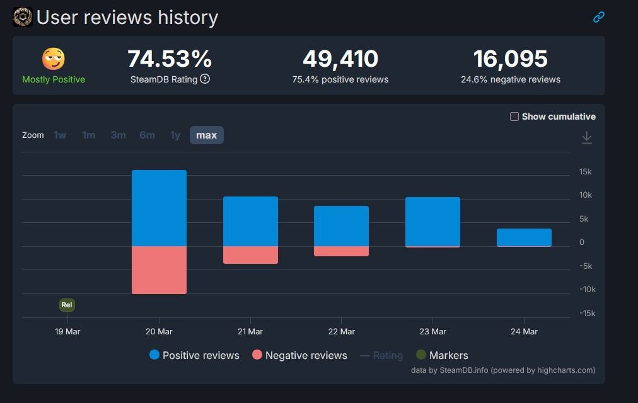Screen dimensions: 638x403
Task: Select the 1w zoom range
Action: [x=60, y=135]
